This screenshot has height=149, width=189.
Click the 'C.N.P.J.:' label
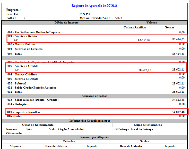click(x=86, y=14)
